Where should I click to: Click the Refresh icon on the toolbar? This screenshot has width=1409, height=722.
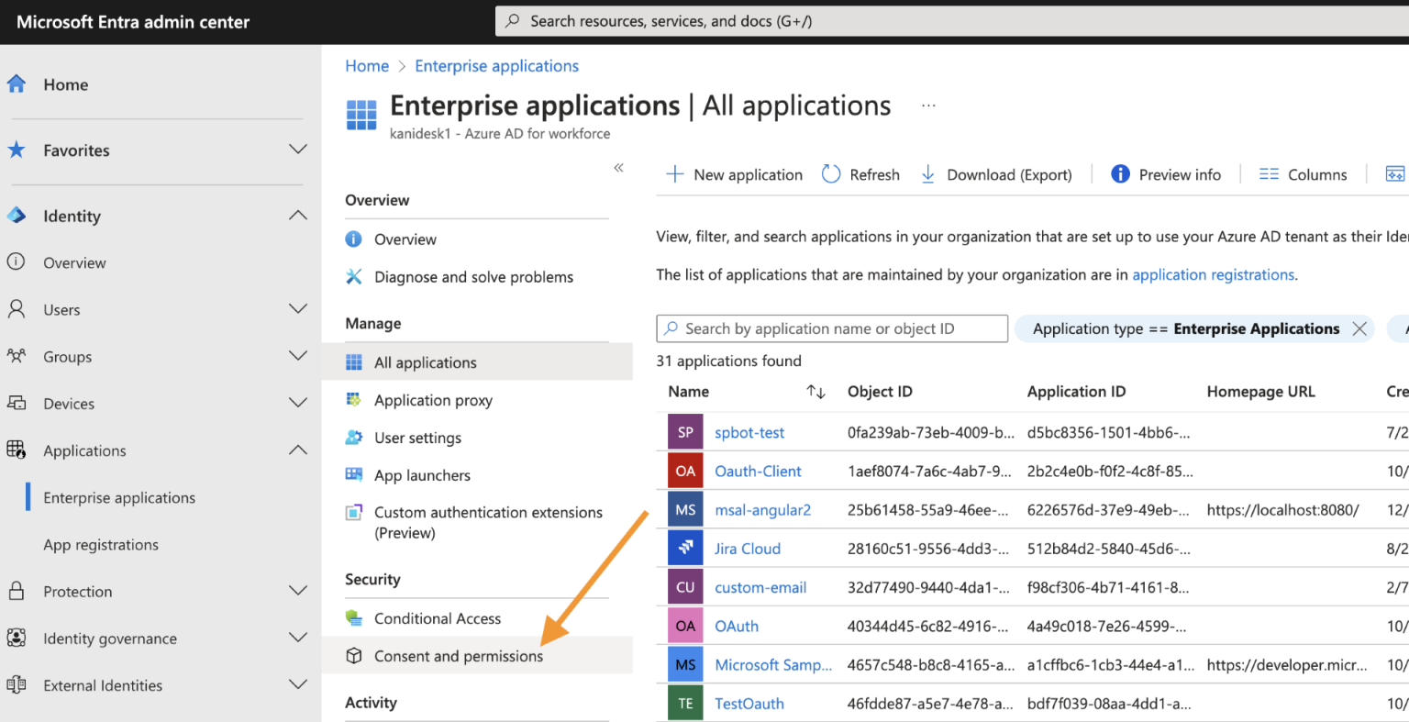click(x=830, y=173)
